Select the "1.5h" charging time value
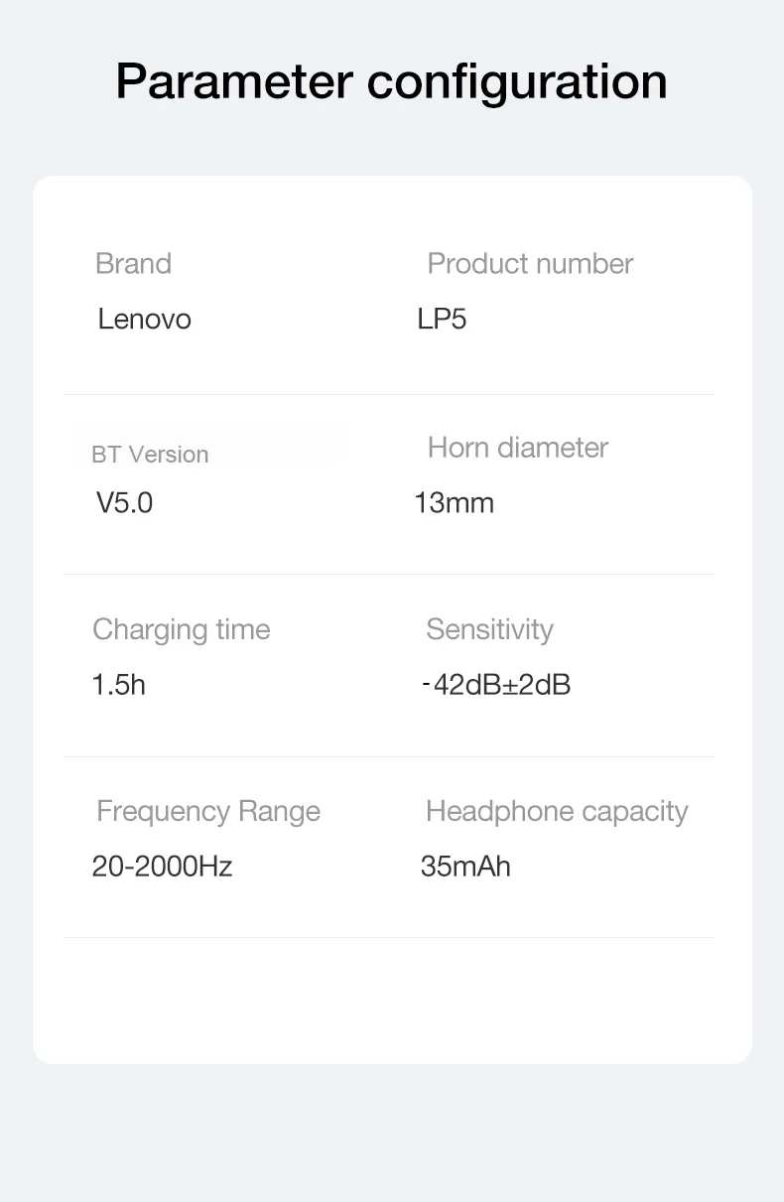Screen dimensions: 784x1202 118,685
